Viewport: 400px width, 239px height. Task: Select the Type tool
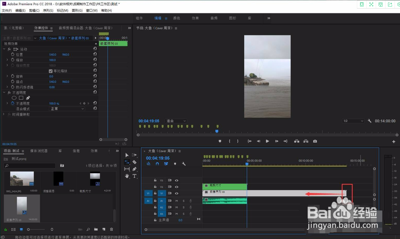(134, 176)
